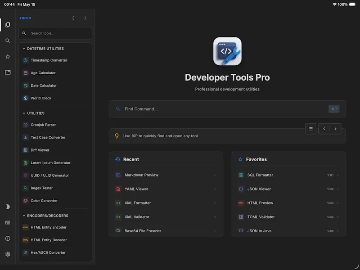The height and width of the screenshot is (270, 360).
Task: Show favorites via the left rail star icon
Action: 8,57
